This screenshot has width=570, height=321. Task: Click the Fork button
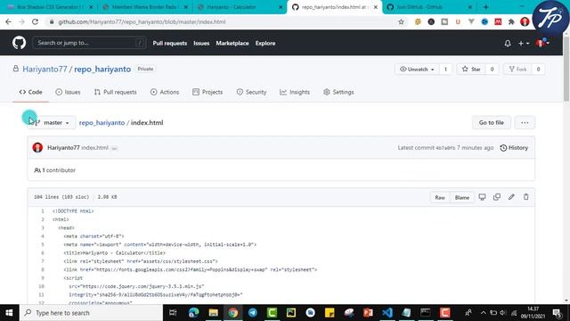[517, 70]
